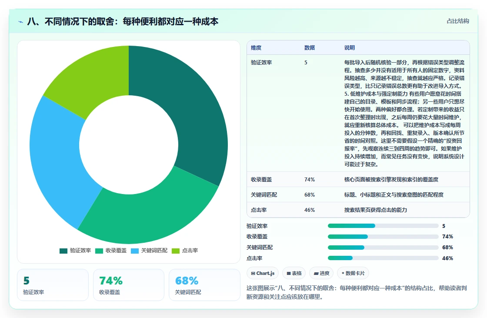Click the 数据 column header
Screen dimensions: 487x318
(x=309, y=47)
